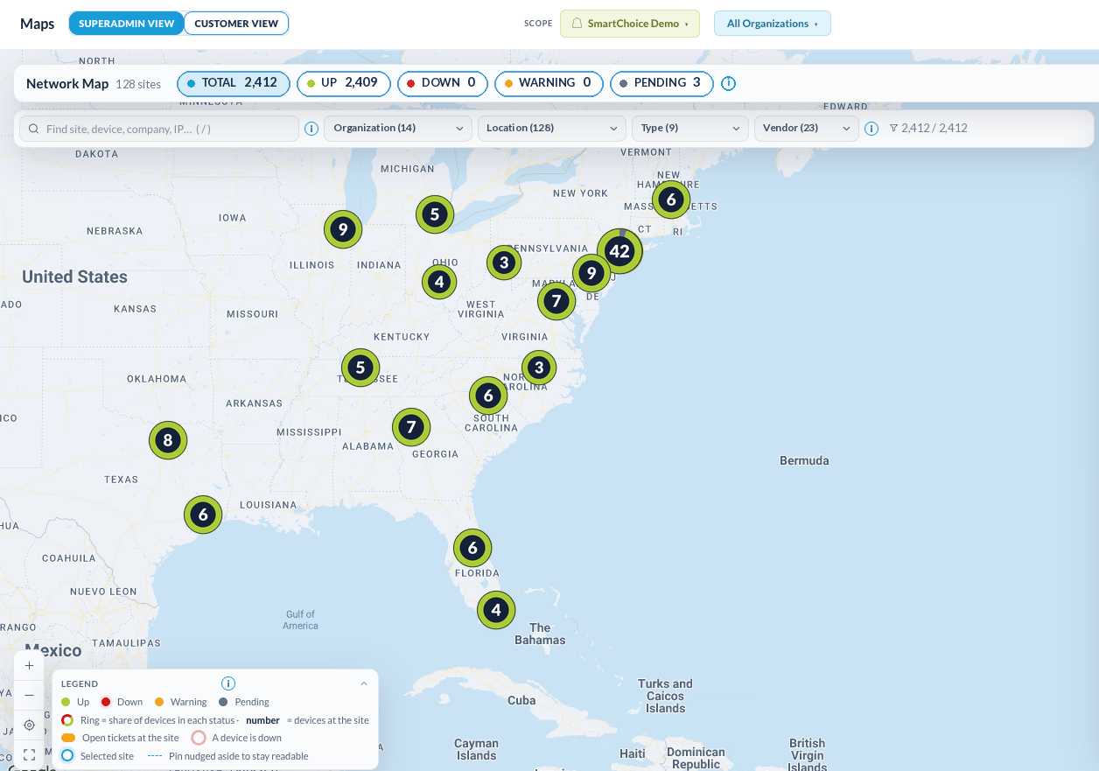Open the SmartChoice Demo scope dropdown
Viewport: 1099px width, 771px height.
tap(630, 24)
